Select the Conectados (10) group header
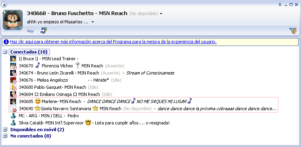Image resolution: width=301 pixels, height=147 pixels. pos(29,52)
